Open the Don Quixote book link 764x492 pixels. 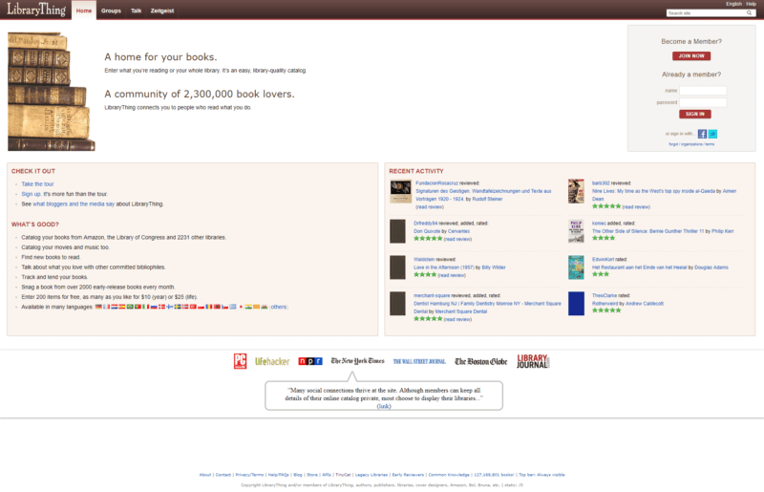(x=427, y=231)
